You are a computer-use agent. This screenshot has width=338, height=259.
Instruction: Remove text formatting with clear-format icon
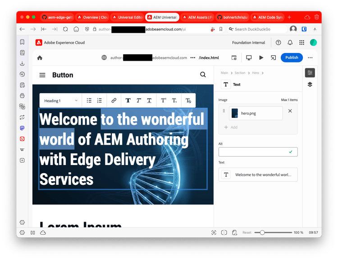[188, 100]
